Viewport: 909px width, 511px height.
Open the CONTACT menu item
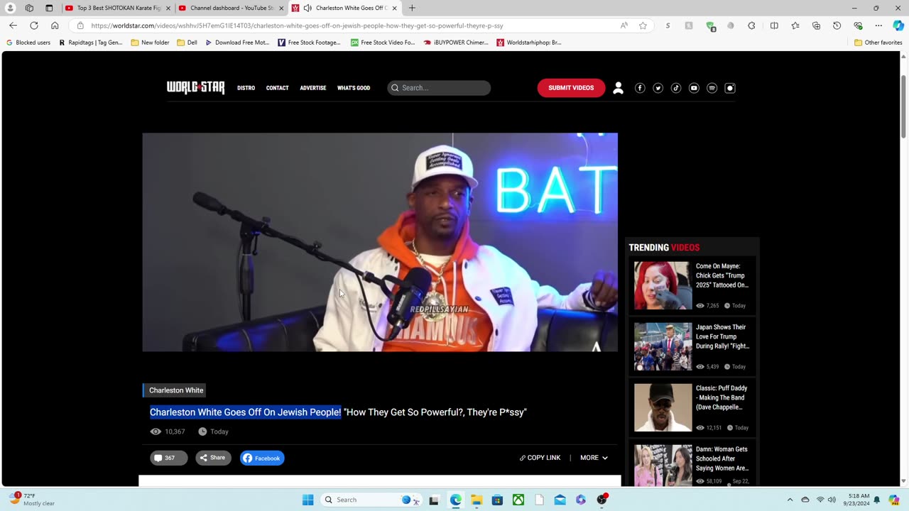click(x=277, y=88)
